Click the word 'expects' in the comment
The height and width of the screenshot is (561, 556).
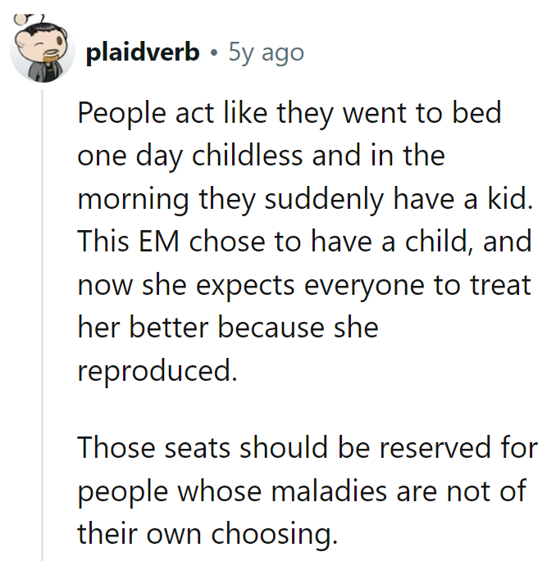[245, 286]
